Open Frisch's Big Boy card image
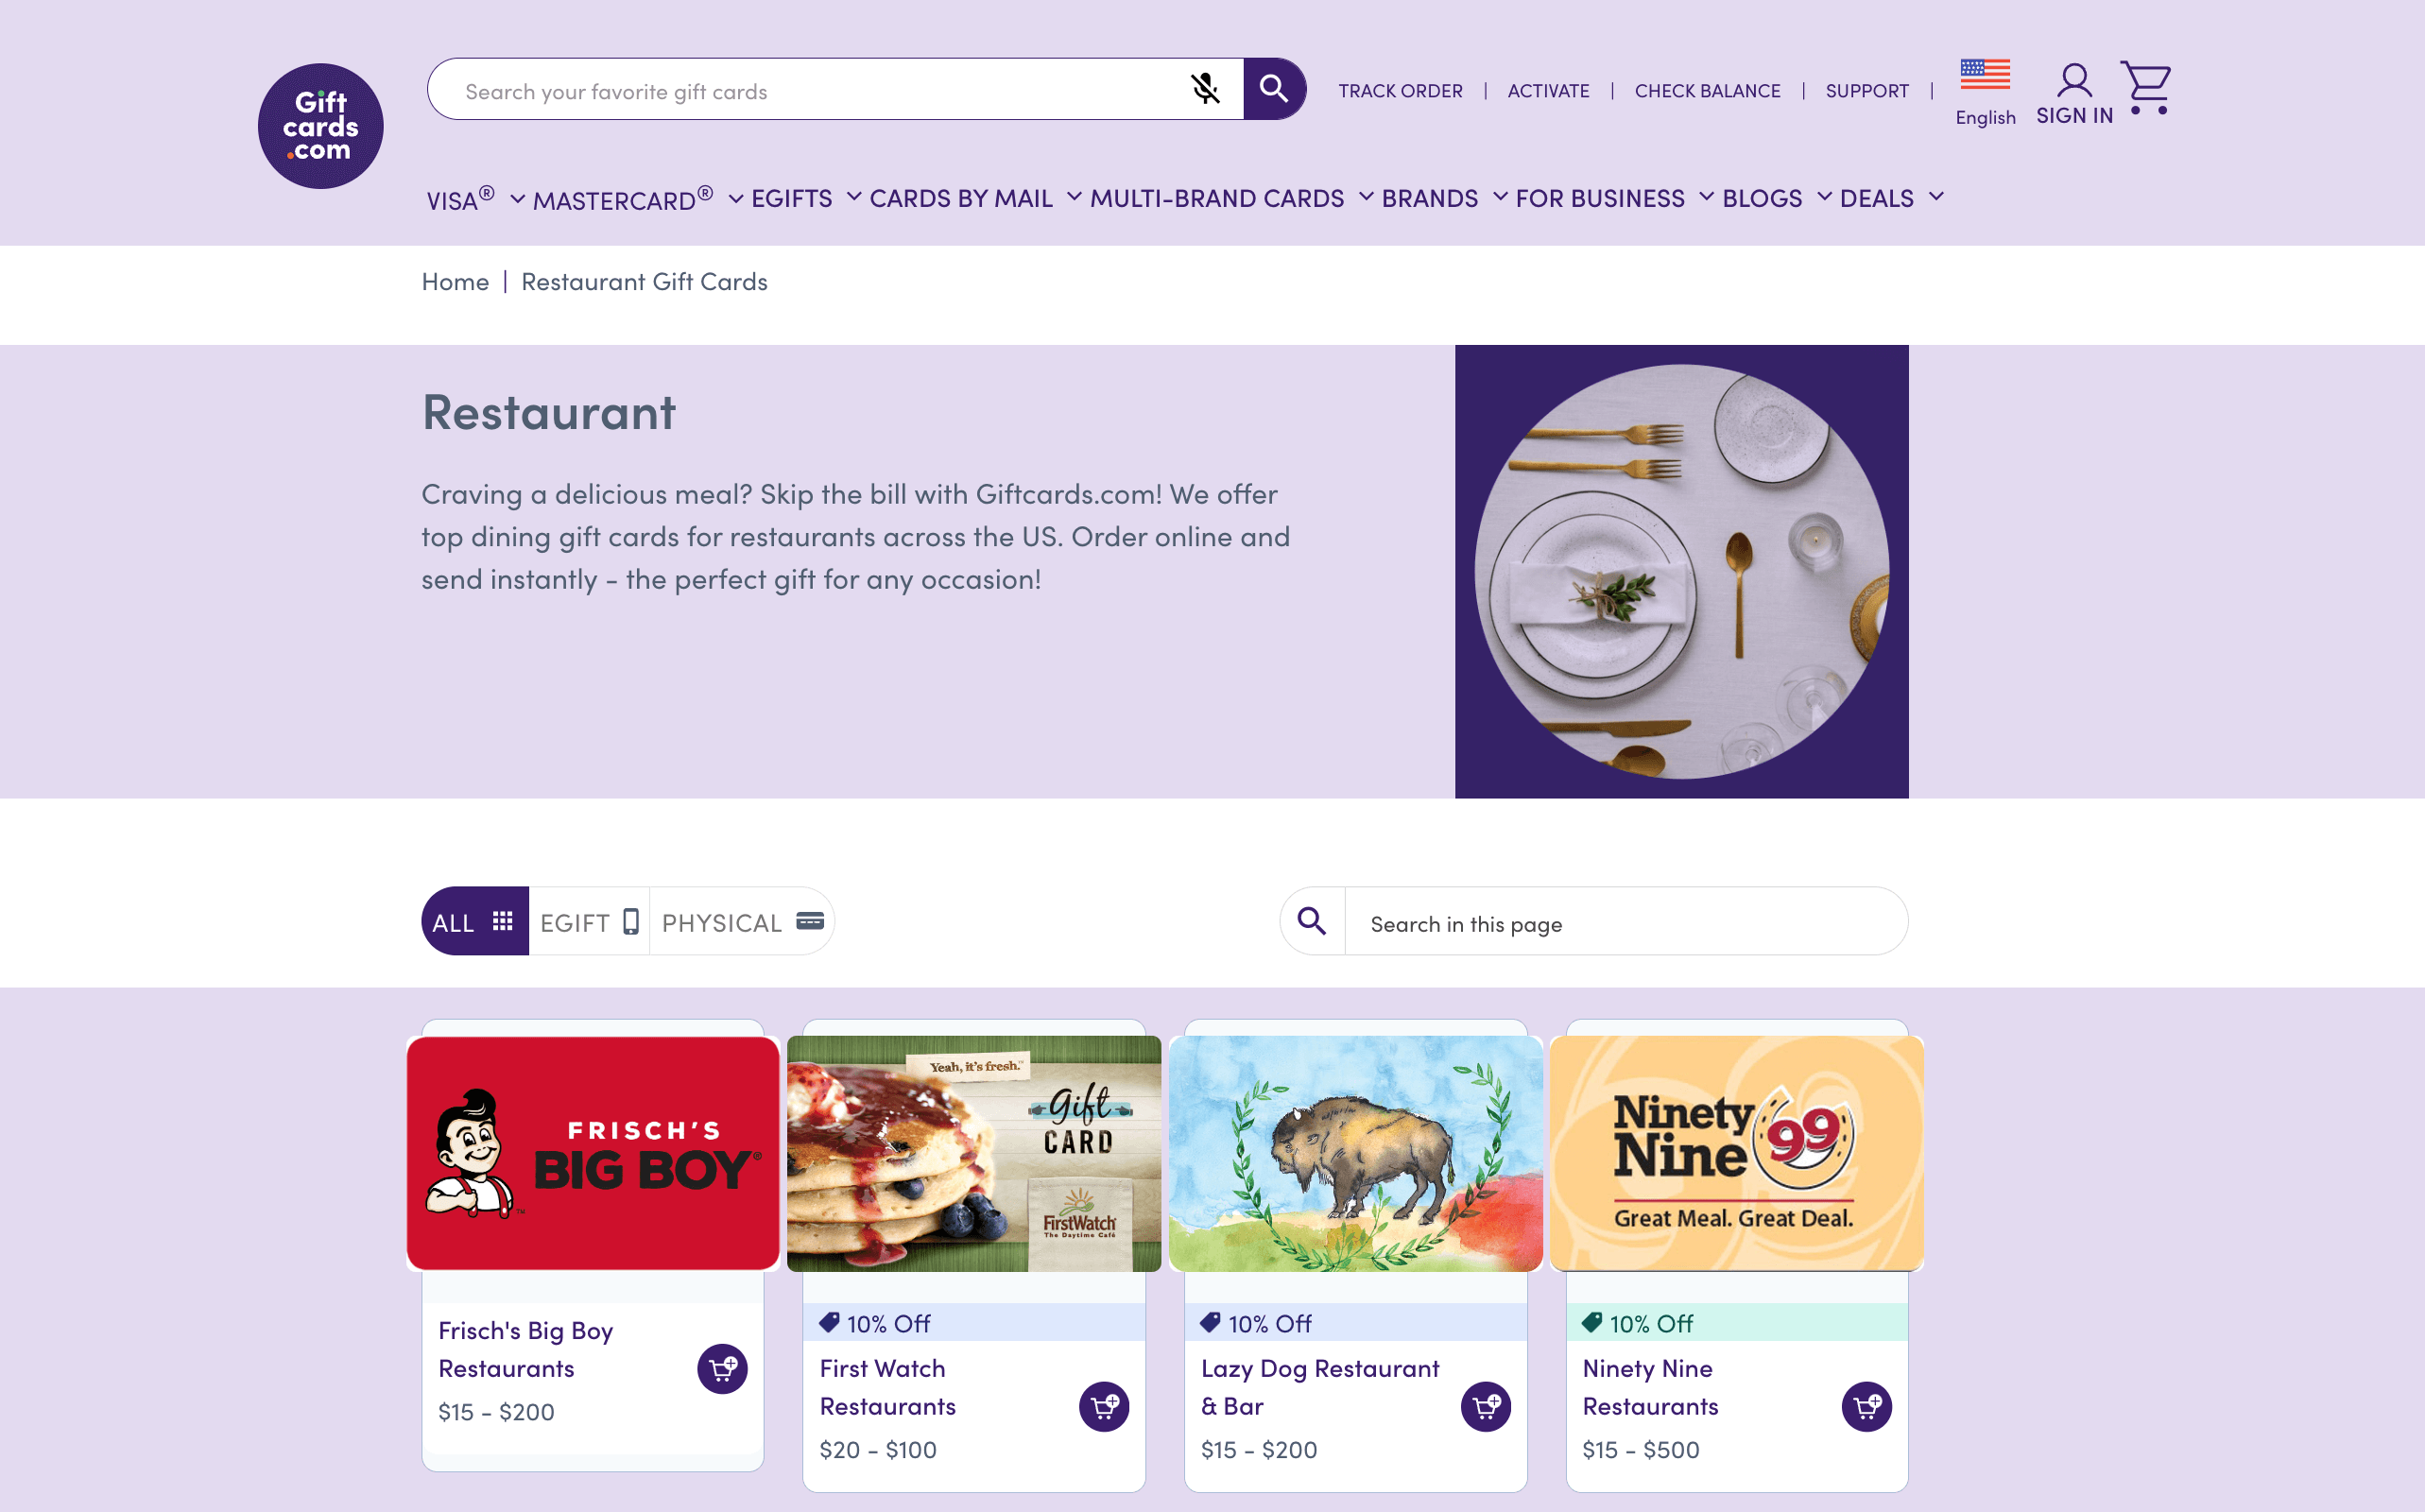2425x1512 pixels. 593,1153
